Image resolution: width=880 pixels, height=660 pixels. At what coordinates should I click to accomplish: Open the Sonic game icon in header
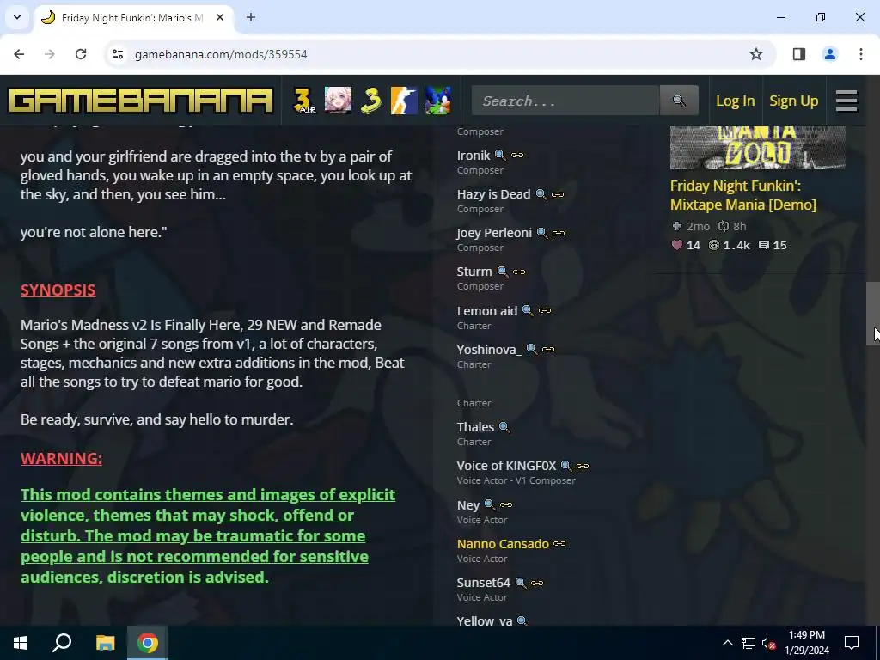click(437, 101)
